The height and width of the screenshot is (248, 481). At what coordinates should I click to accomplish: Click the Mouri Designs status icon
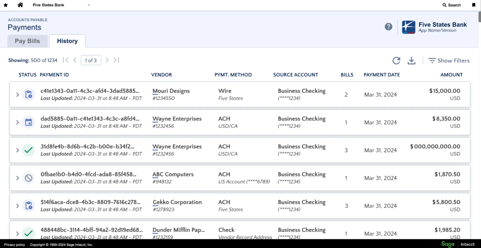pyautogui.click(x=29, y=94)
